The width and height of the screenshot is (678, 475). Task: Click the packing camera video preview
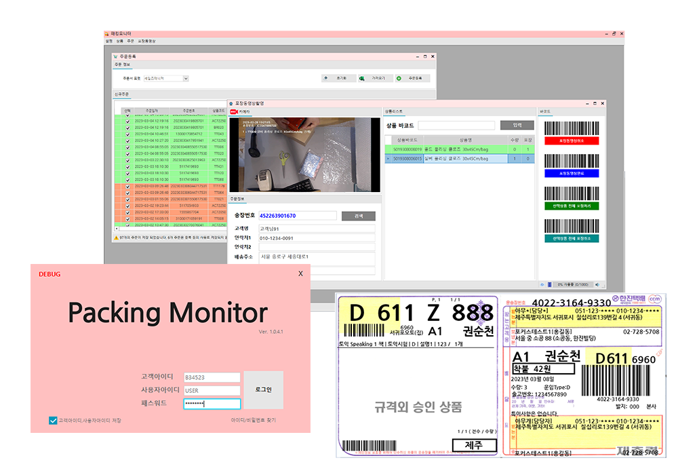point(305,155)
